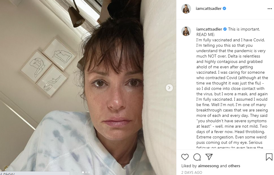Open the three-dot more options menu
The width and height of the screenshot is (274, 175).
269,9
